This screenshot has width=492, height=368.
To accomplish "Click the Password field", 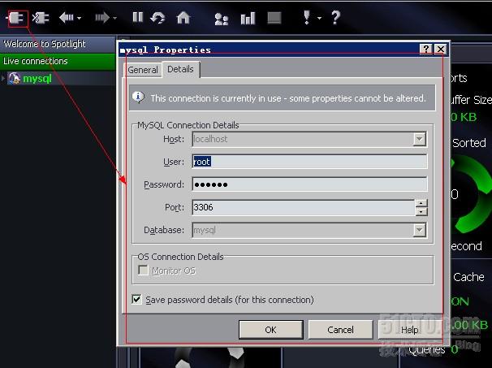I will [309, 184].
